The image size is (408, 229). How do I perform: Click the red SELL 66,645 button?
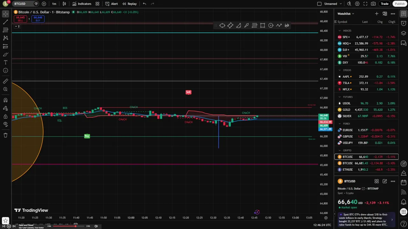(x=20, y=19)
